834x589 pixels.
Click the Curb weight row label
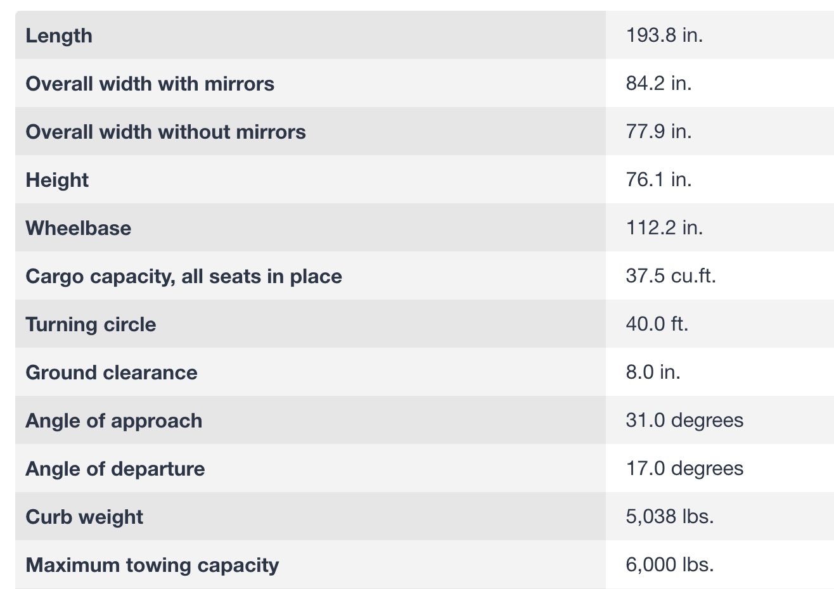pos(84,517)
